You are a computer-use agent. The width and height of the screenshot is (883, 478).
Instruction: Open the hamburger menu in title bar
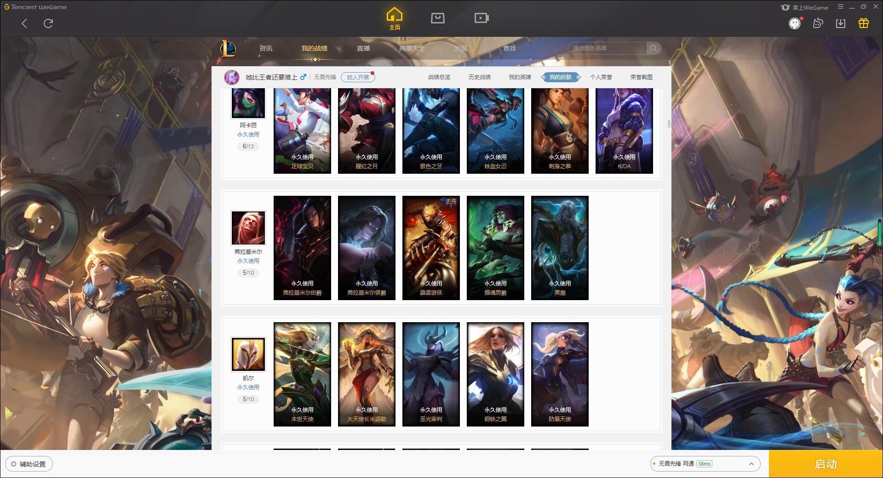pyautogui.click(x=841, y=7)
